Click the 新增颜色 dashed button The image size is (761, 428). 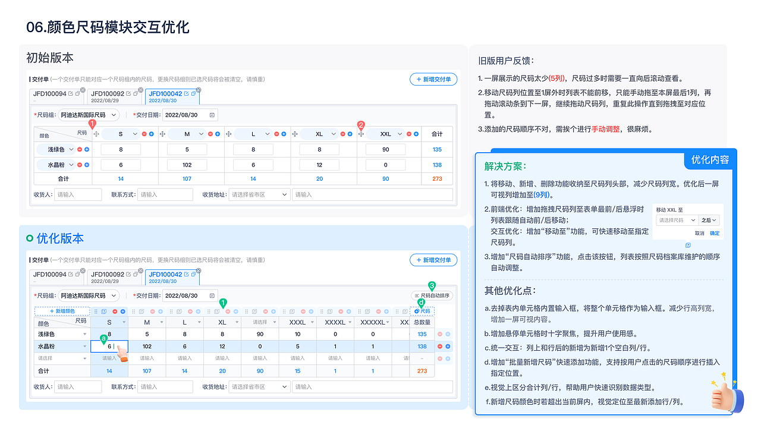[x=62, y=311]
